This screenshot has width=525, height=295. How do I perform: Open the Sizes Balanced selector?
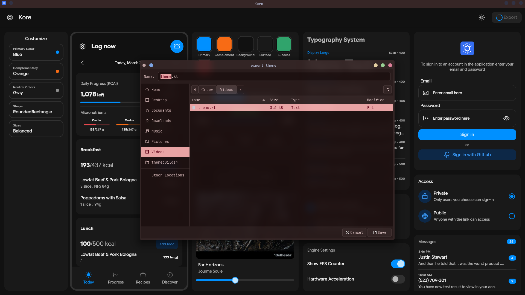[36, 128]
